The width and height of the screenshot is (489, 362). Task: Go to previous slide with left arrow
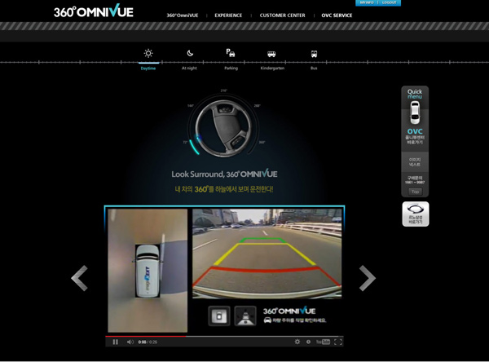coord(80,278)
